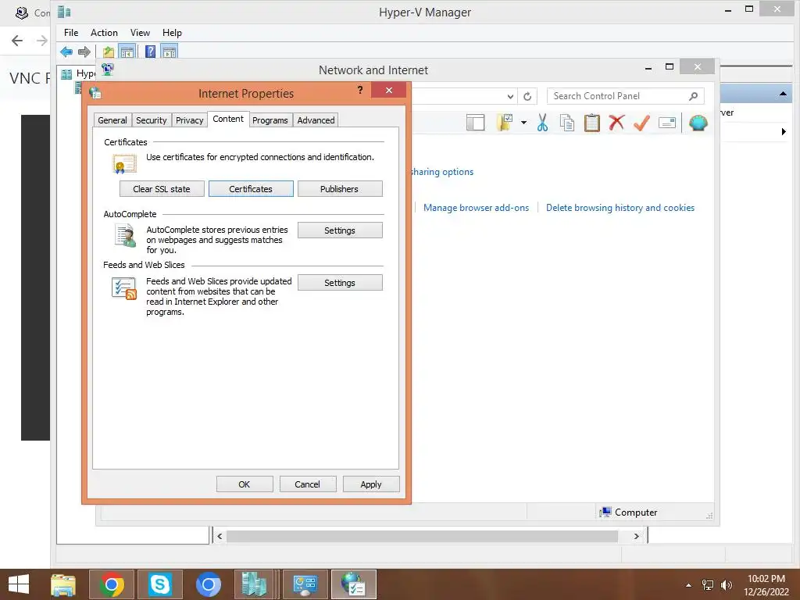800x600 pixels.
Task: Click the show/hide console tree icon in Hyper-V toolbar
Action: 127,52
